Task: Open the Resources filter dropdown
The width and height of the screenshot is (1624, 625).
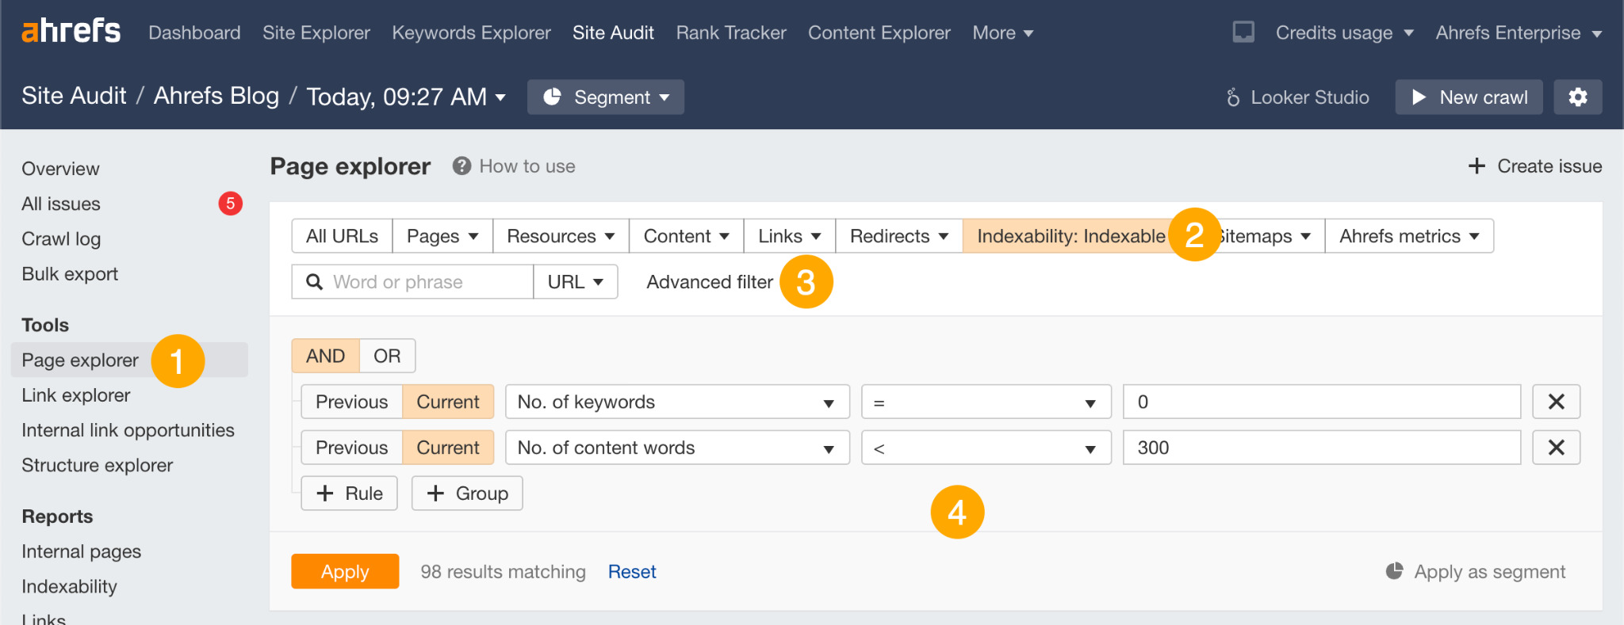Action: point(561,236)
